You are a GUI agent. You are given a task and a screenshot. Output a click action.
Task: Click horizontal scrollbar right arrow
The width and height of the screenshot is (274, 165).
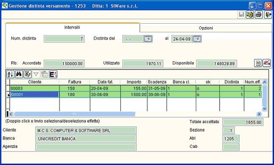[x=259, y=114]
